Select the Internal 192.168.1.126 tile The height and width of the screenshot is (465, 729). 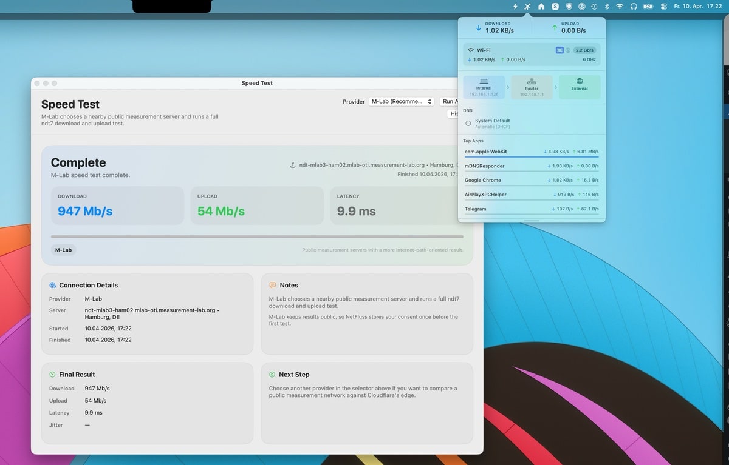(x=484, y=87)
